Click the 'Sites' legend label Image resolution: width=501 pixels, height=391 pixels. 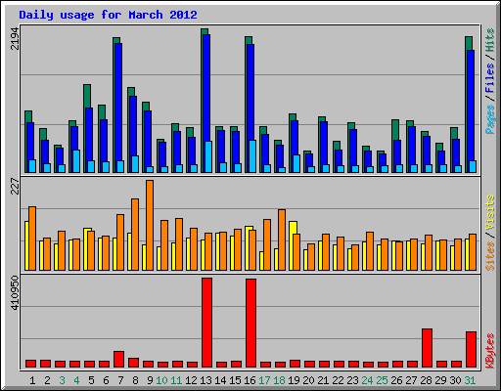489,256
